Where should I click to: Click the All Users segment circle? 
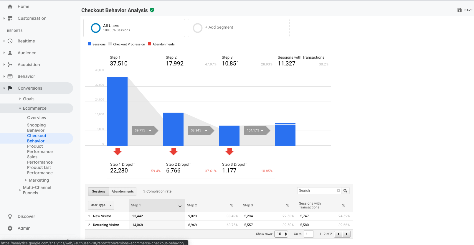[96, 28]
